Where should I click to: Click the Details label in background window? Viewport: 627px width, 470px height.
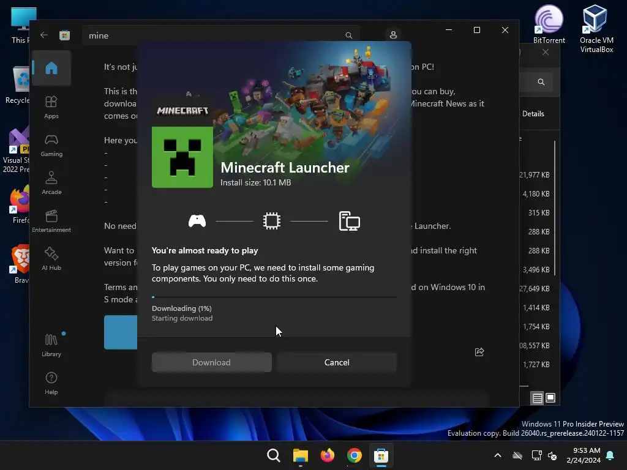tap(533, 114)
